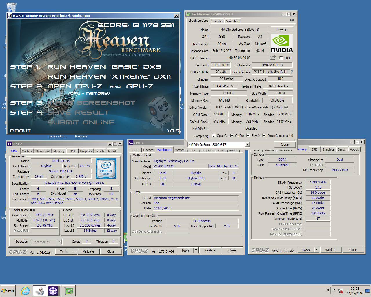The width and height of the screenshot is (371, 297).
Task: Click motherboard model Z170X-UD3-CF field
Action: [180, 166]
